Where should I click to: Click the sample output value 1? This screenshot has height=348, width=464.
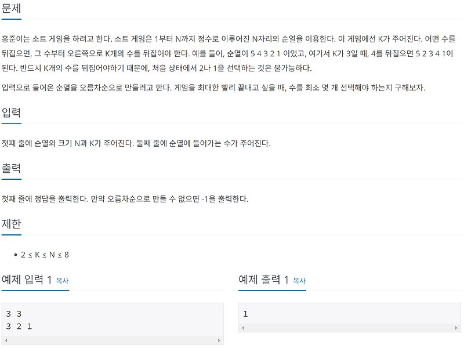[x=245, y=313]
